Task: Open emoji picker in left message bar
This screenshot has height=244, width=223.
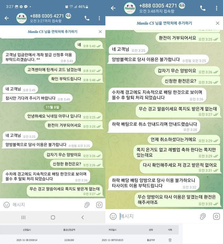Action: (x=7, y=205)
